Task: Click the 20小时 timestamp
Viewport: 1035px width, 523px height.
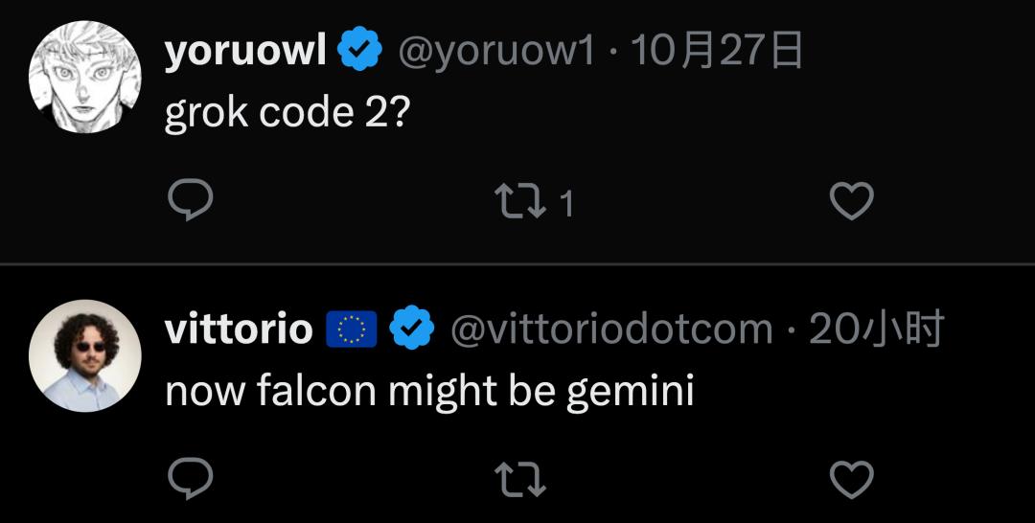Action: (877, 330)
